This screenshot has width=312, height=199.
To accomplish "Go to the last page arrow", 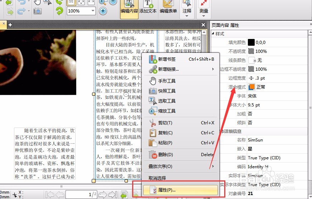I will click(x=113, y=194).
